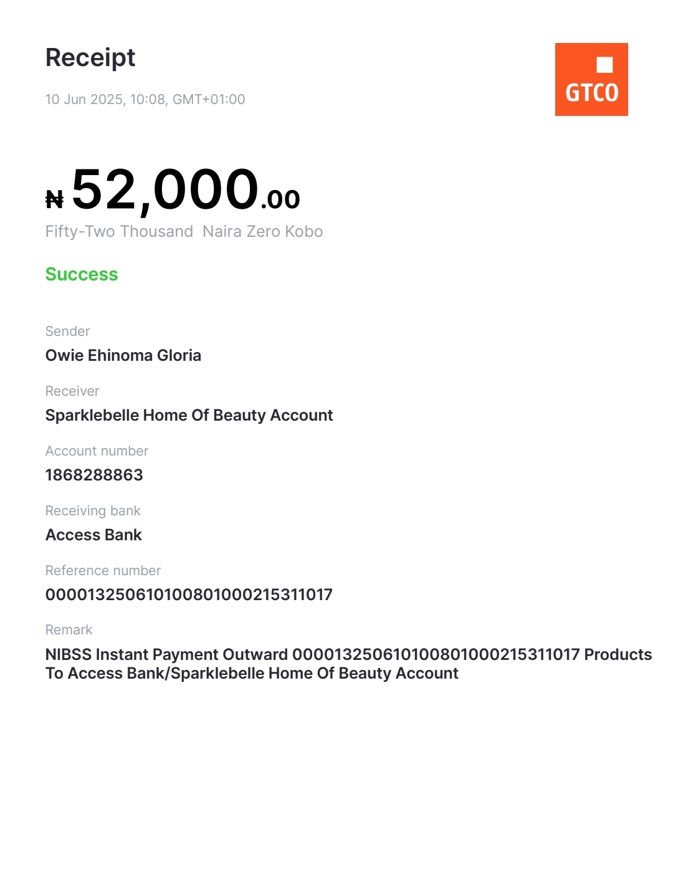Click the .00 kobo decimals
Image resolution: width=673 pixels, height=893 pixels.
pos(280,199)
